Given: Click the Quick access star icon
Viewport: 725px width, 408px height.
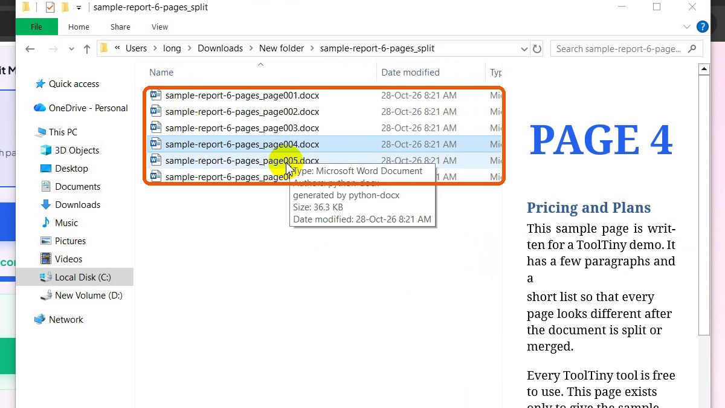Looking at the screenshot, I should point(40,84).
